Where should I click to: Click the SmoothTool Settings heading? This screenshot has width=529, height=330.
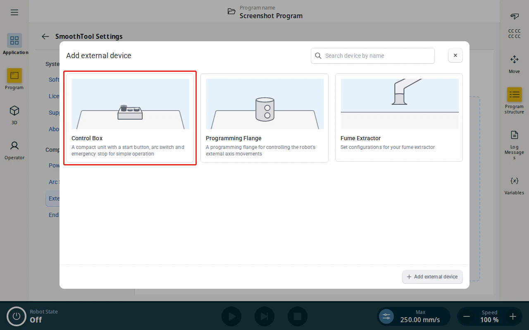[x=89, y=36]
